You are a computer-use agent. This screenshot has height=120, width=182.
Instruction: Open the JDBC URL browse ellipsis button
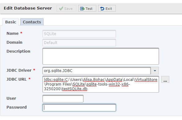[x=165, y=79]
